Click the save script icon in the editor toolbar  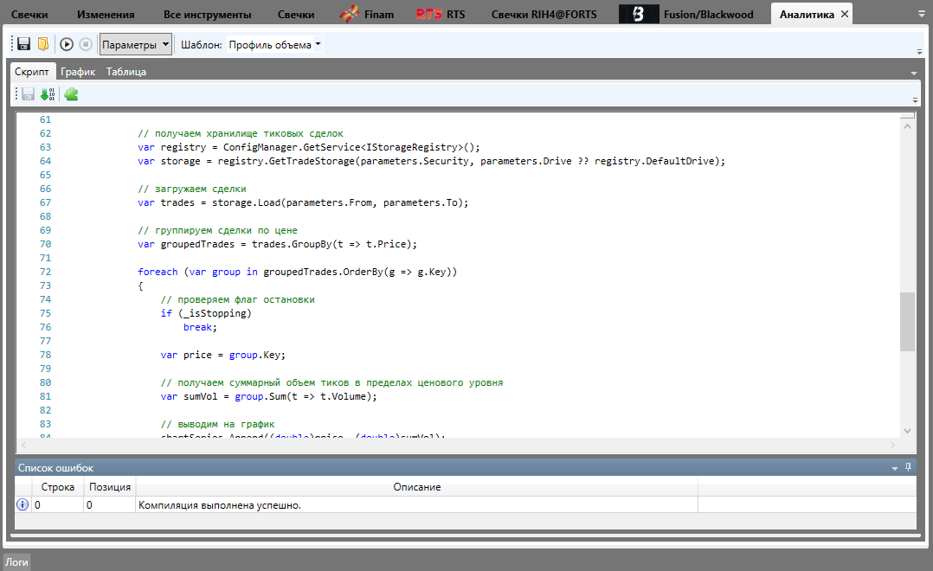29,94
